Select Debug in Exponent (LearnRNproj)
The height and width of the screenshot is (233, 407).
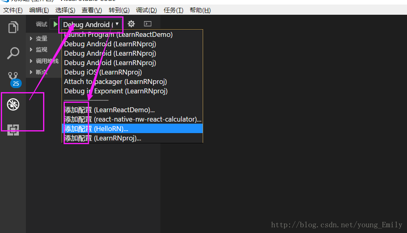(133, 91)
